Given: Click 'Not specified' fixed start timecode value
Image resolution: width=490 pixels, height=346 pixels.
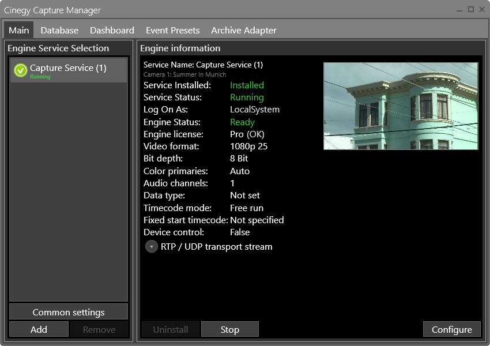Looking at the screenshot, I should coord(257,220).
